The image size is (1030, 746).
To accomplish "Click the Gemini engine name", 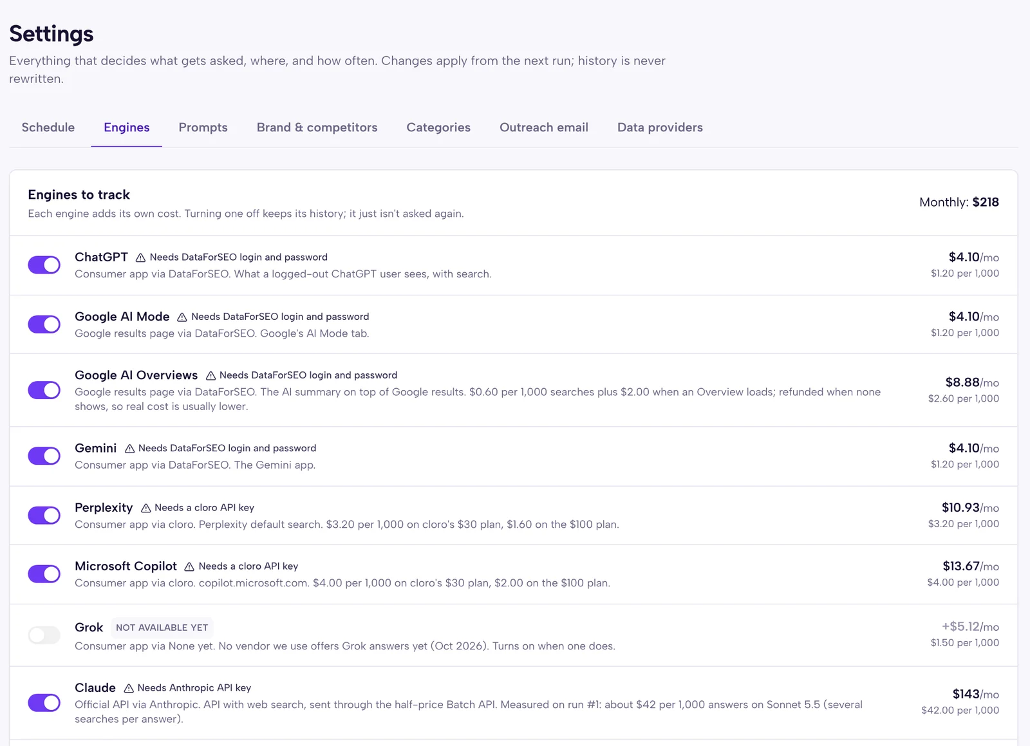I will tap(95, 448).
